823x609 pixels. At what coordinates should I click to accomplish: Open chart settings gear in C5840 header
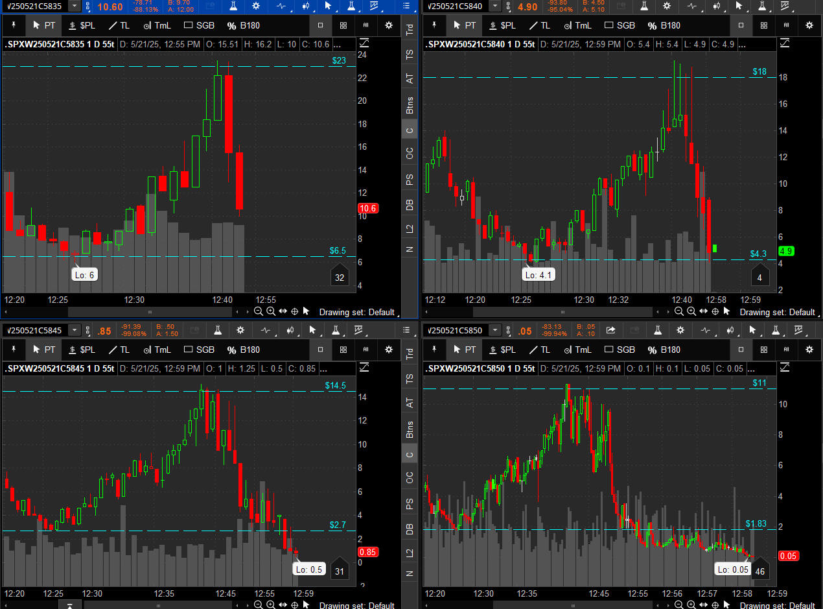coord(668,6)
